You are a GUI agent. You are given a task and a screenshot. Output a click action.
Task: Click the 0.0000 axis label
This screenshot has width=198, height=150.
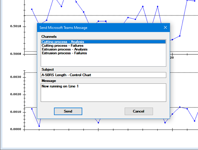[16, 129]
